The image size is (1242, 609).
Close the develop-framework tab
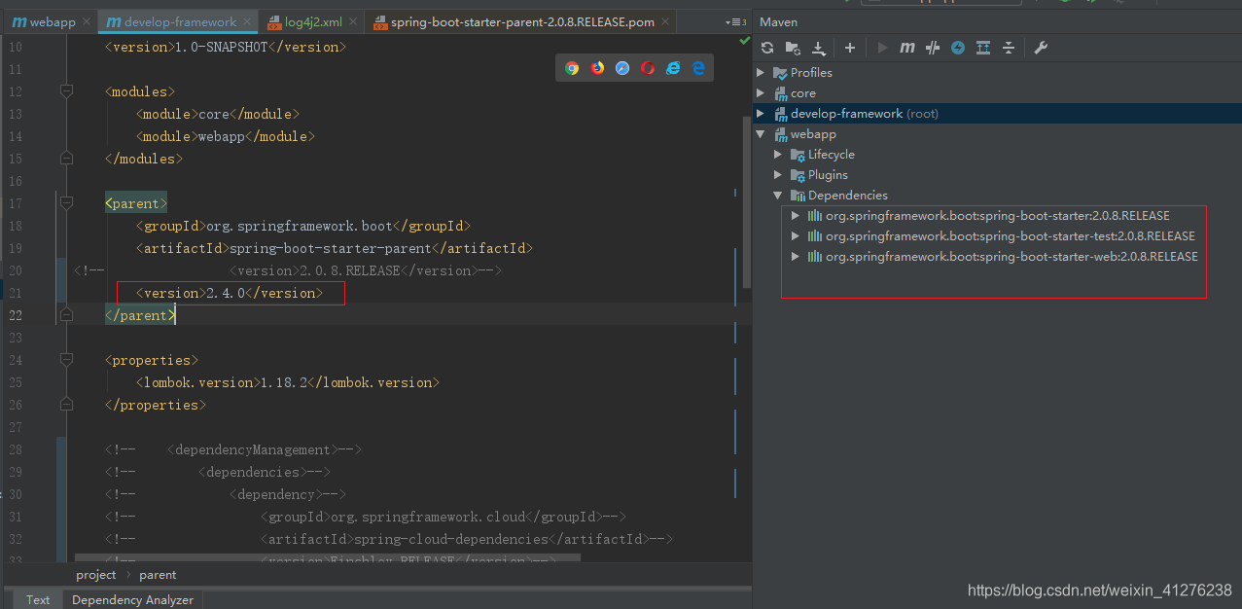pyautogui.click(x=247, y=21)
